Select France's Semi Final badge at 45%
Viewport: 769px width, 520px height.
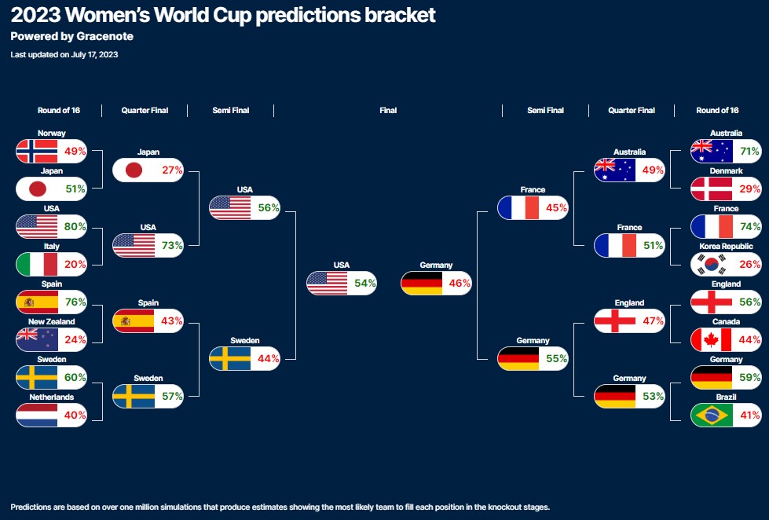point(533,208)
